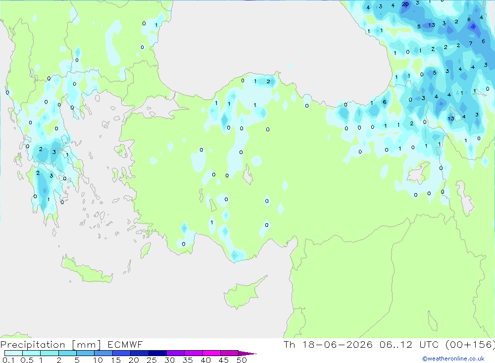Click the legend swatch between 0.1 and 0.5

13,353
